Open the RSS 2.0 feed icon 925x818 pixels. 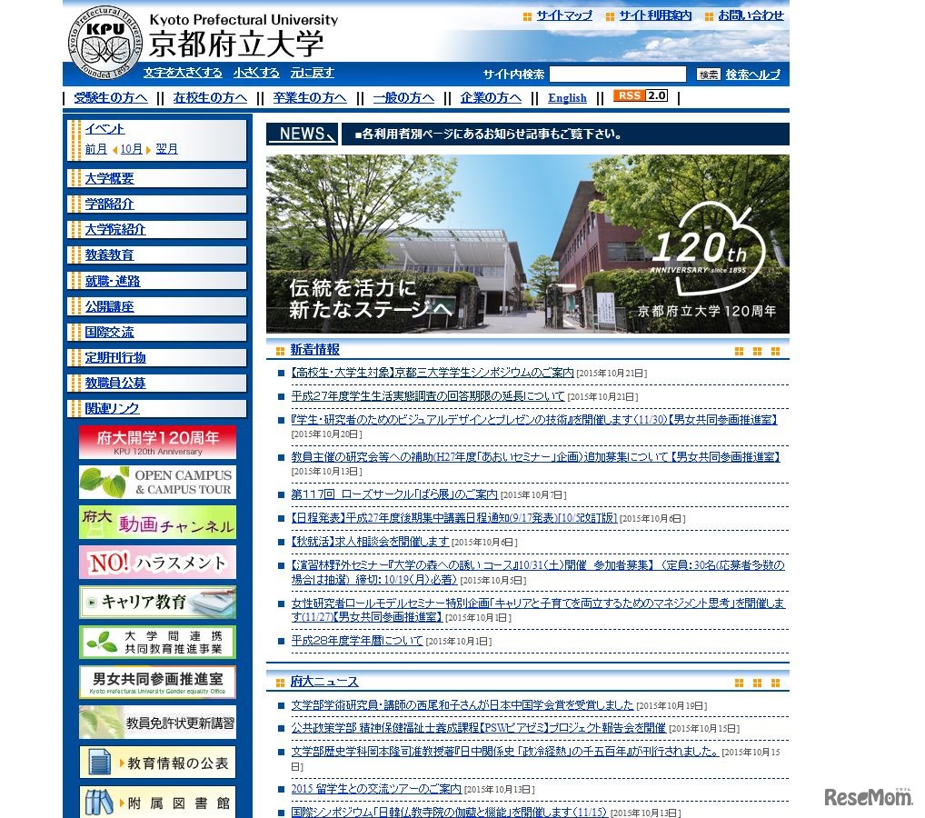(x=639, y=95)
